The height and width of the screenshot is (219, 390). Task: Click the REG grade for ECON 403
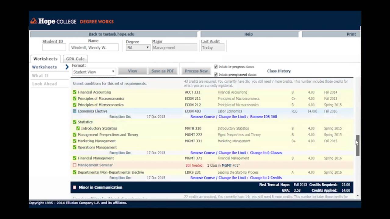pos(294,111)
